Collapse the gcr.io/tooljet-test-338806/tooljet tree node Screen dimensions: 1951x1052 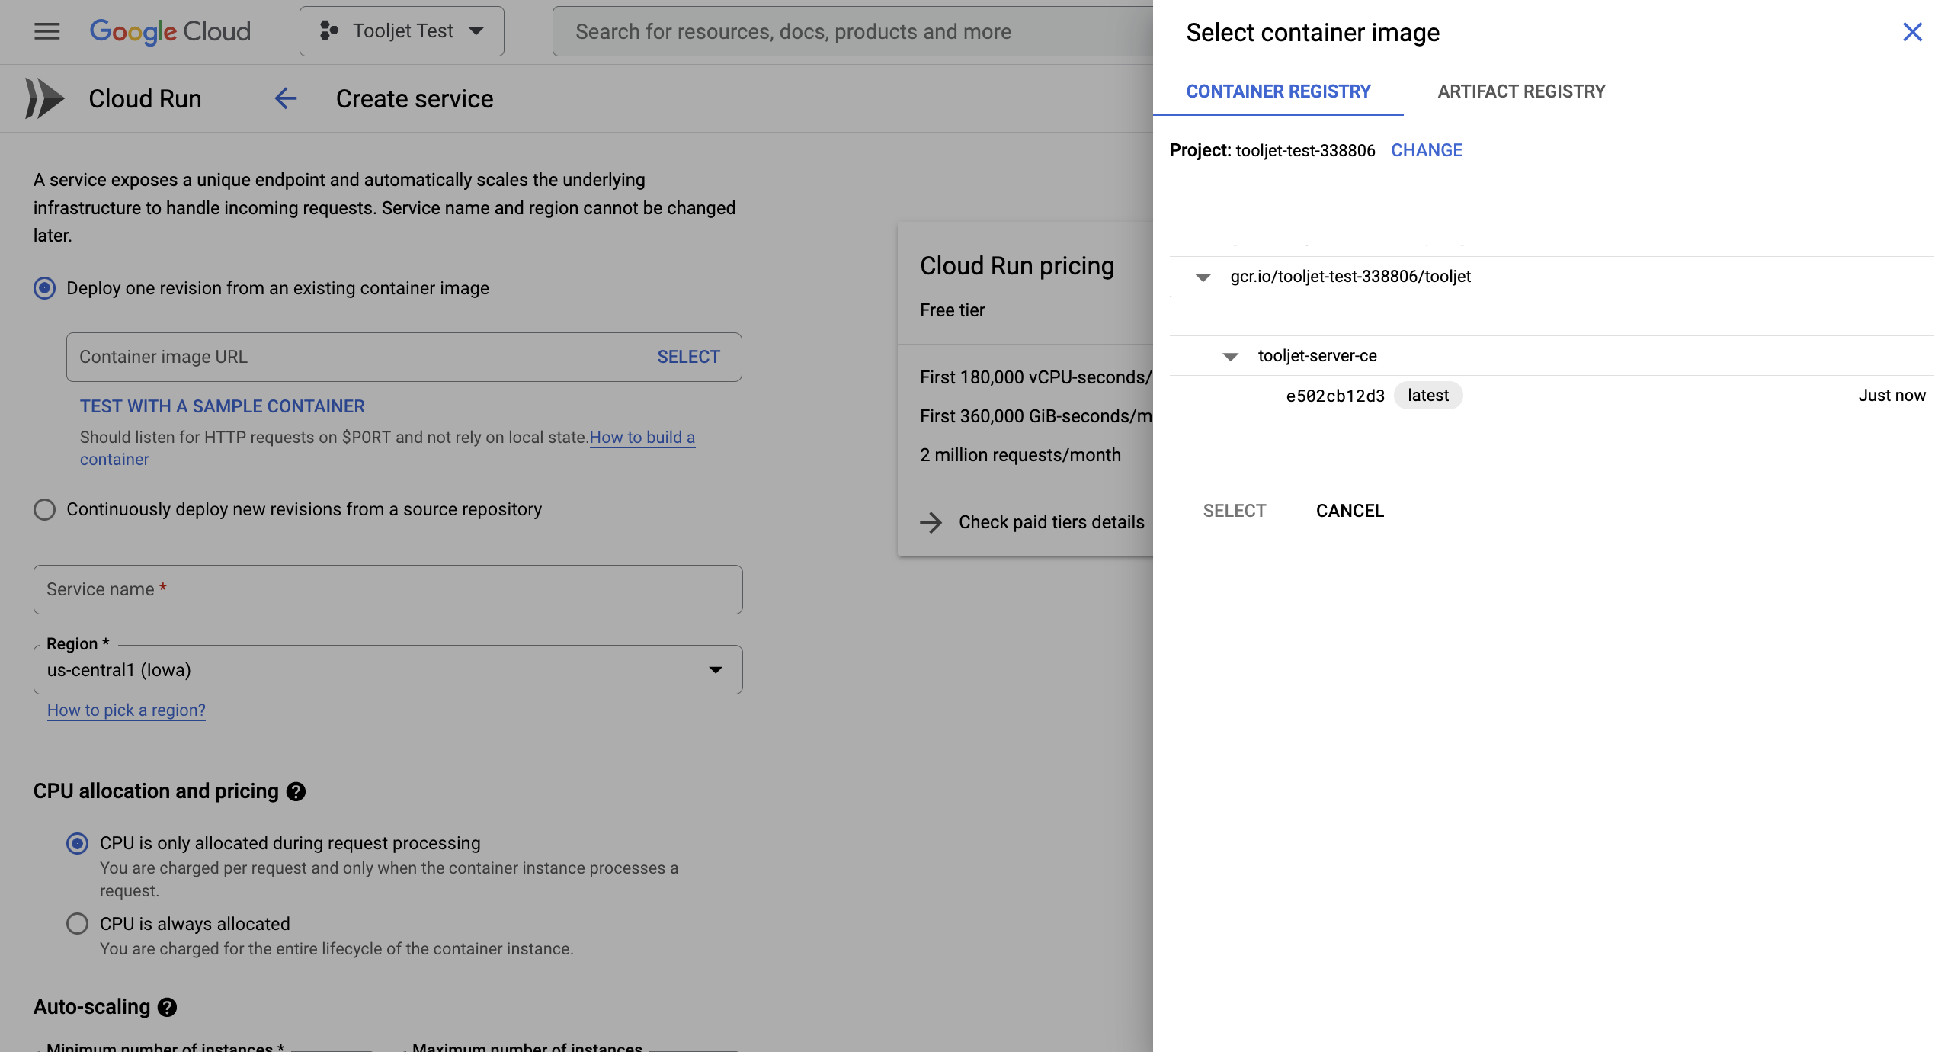click(1203, 277)
